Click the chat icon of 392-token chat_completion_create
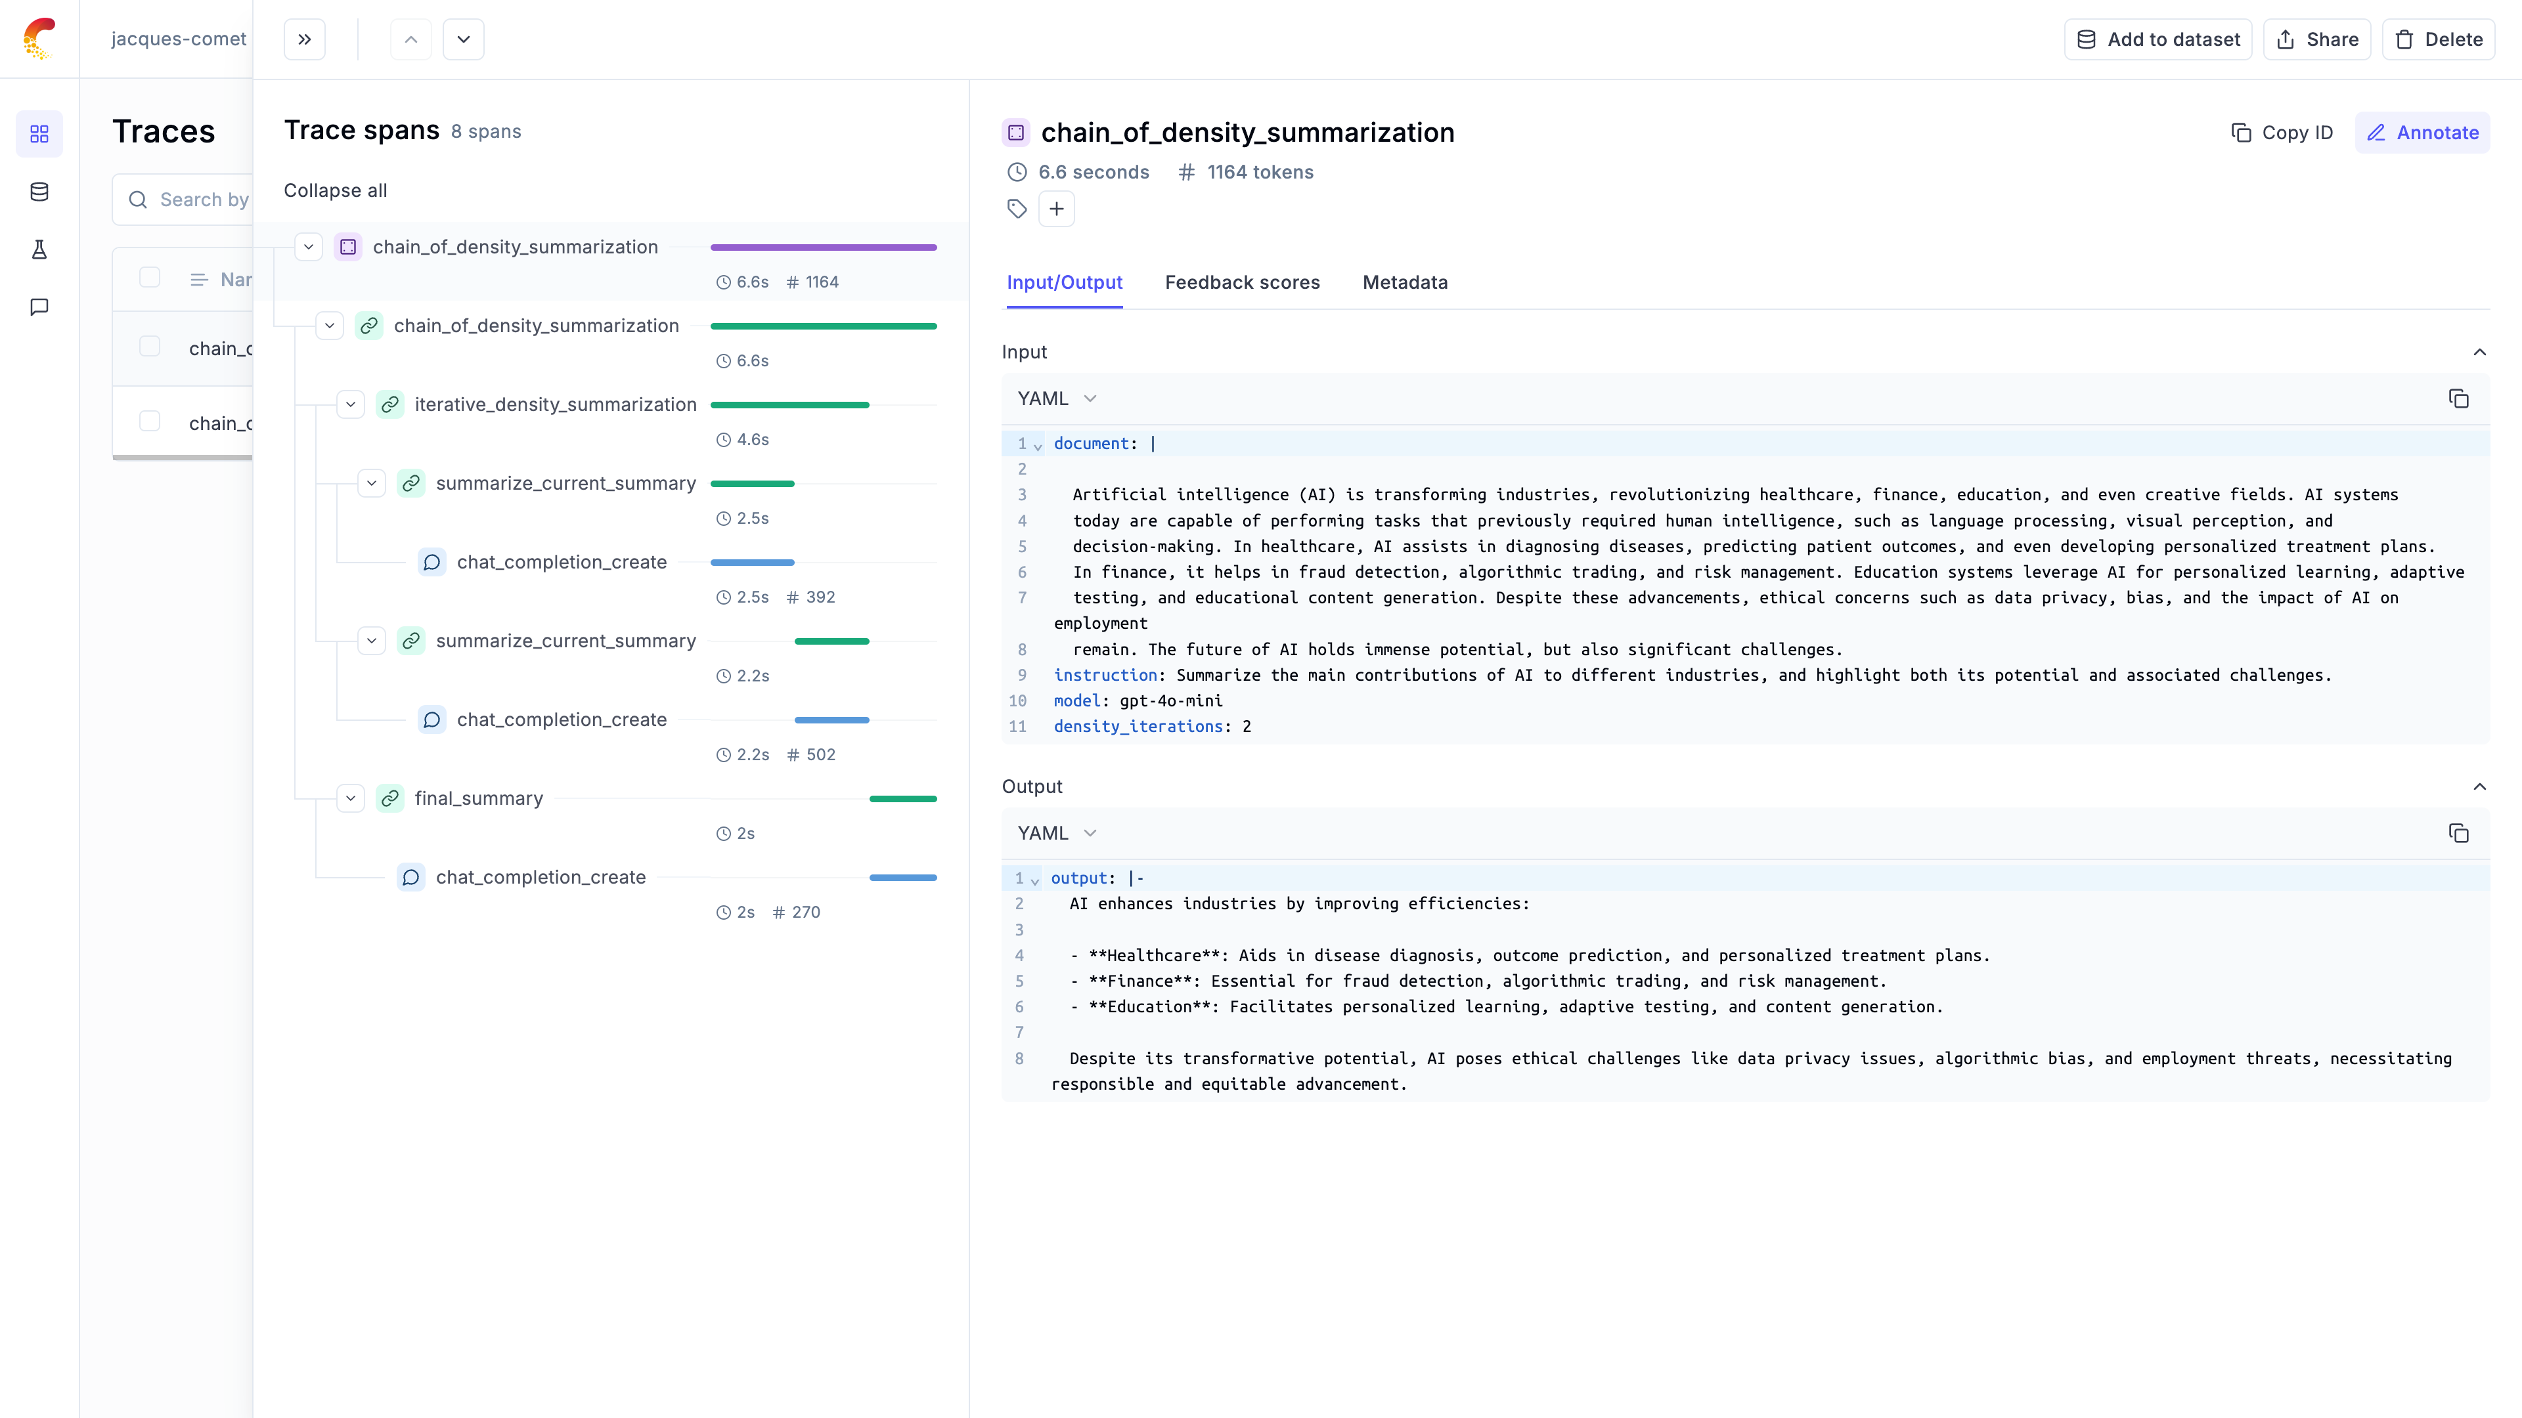This screenshot has width=2522, height=1418. click(431, 562)
